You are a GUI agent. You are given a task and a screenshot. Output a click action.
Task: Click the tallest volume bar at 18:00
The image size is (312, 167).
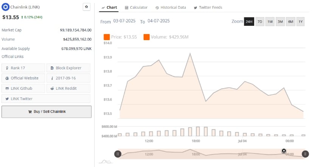198,131
